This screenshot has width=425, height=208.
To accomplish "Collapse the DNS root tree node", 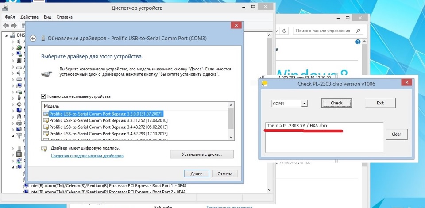I will [6, 35].
